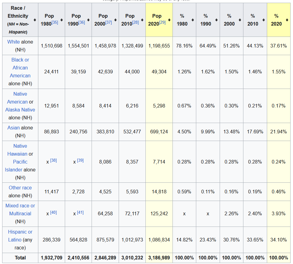Open footnote [41] in Mixed race row

80,213
